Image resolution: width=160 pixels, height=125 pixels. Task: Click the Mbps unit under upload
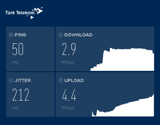pos(68,108)
